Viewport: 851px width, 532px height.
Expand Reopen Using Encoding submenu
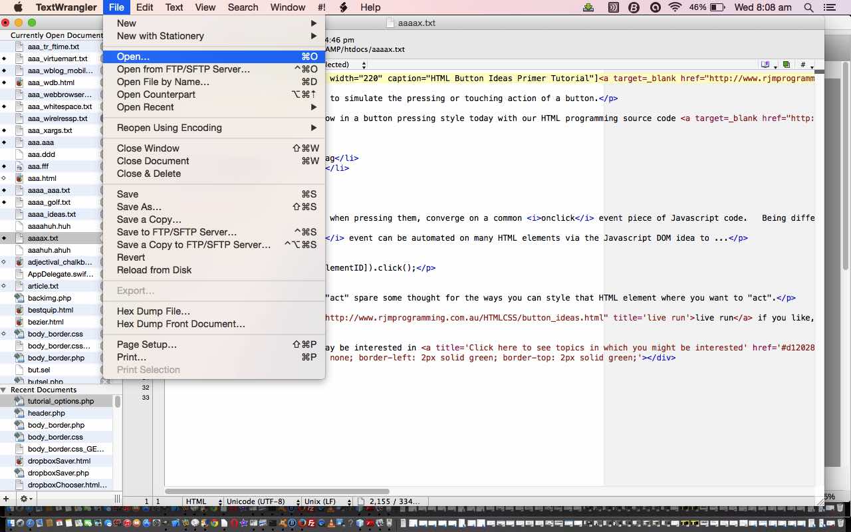click(213, 128)
